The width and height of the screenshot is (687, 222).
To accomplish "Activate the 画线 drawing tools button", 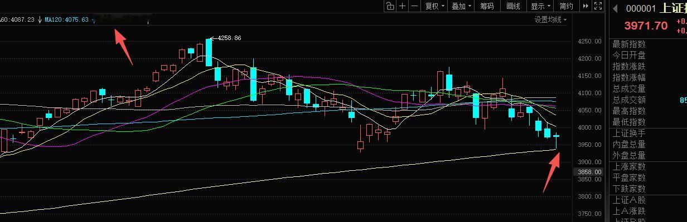I will (x=513, y=6).
